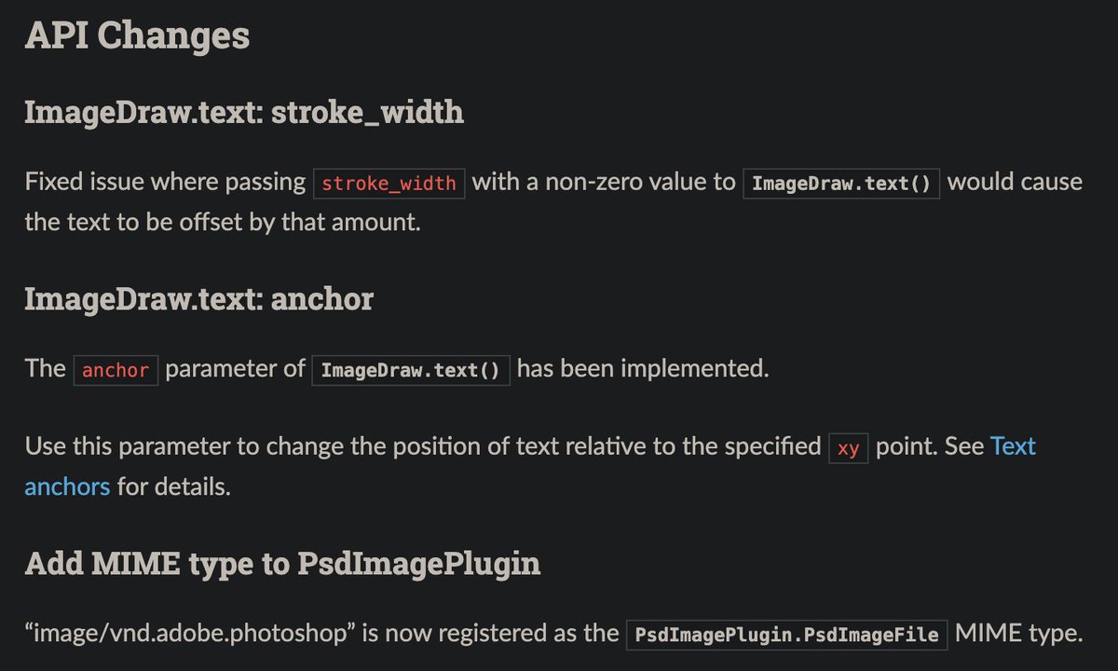Click the 'MIME type.' text at paragraph end
This screenshot has height=671, width=1118.
pyautogui.click(x=1019, y=635)
